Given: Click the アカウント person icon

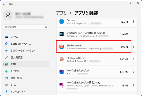Looking at the screenshot, I should pyautogui.click(x=6, y=71).
